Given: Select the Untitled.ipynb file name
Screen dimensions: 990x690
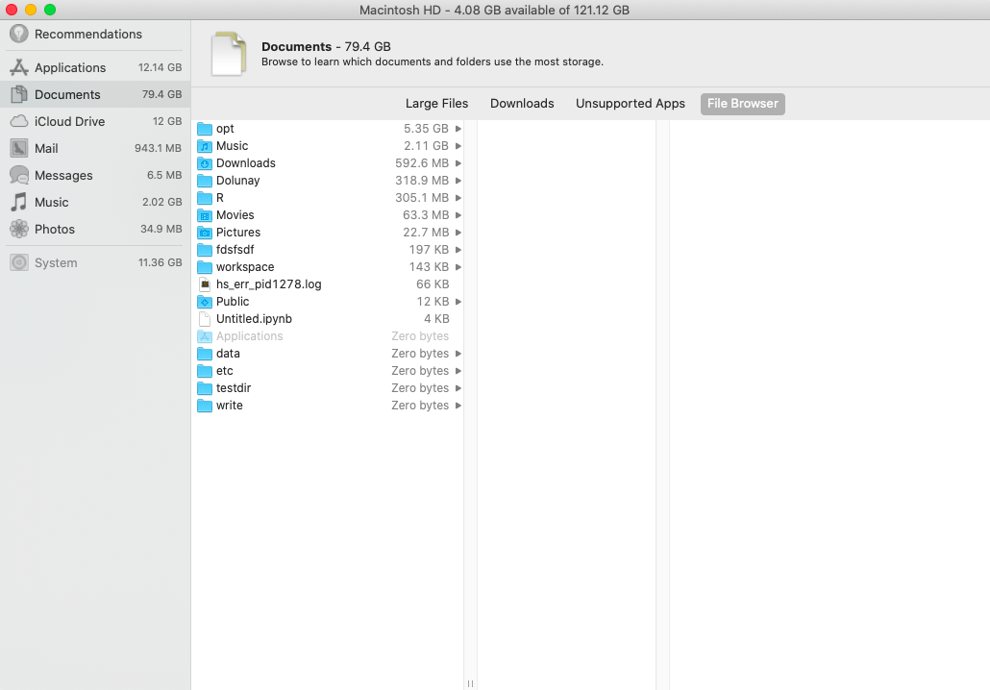Looking at the screenshot, I should 254,319.
